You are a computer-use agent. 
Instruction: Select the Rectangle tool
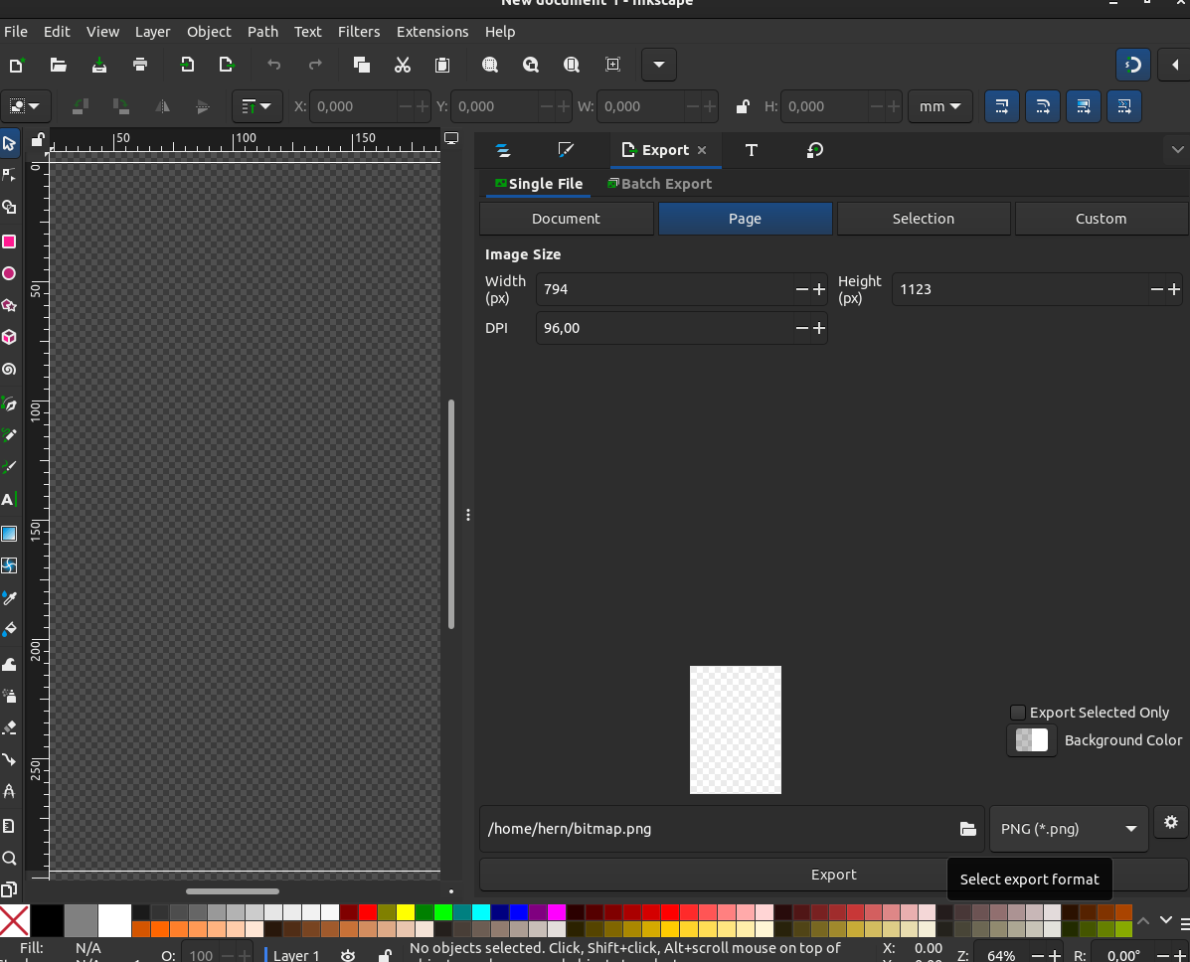click(9, 241)
